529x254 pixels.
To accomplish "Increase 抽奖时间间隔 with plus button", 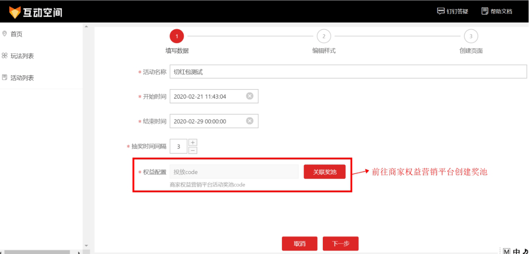I will pos(193,142).
